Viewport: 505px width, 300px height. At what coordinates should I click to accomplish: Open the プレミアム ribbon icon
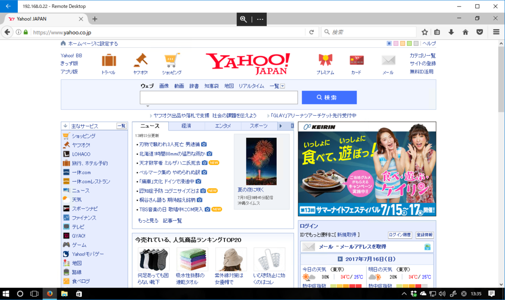point(325,60)
